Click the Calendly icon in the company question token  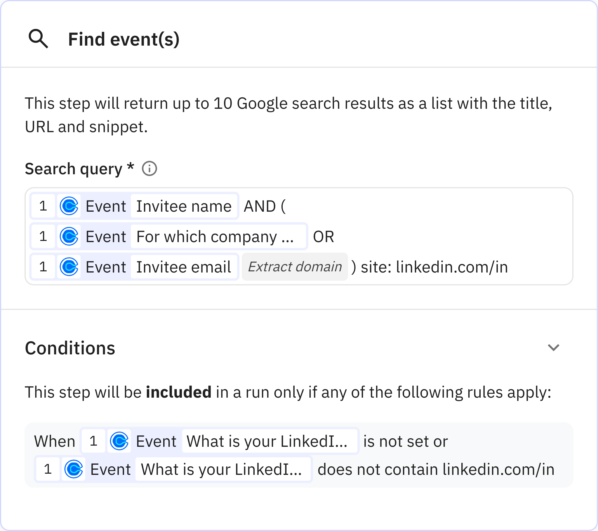click(x=69, y=237)
